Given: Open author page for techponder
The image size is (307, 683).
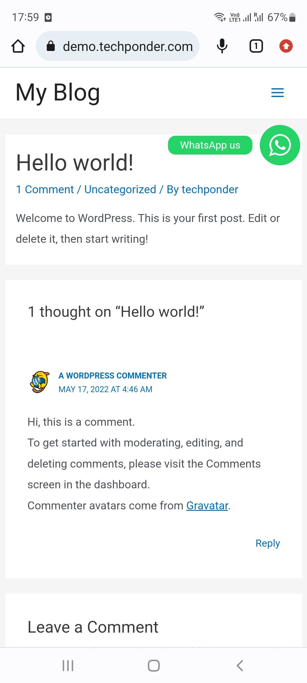Looking at the screenshot, I should (x=210, y=189).
